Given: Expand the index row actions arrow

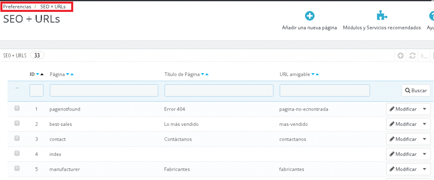Looking at the screenshot, I should pos(425,154).
